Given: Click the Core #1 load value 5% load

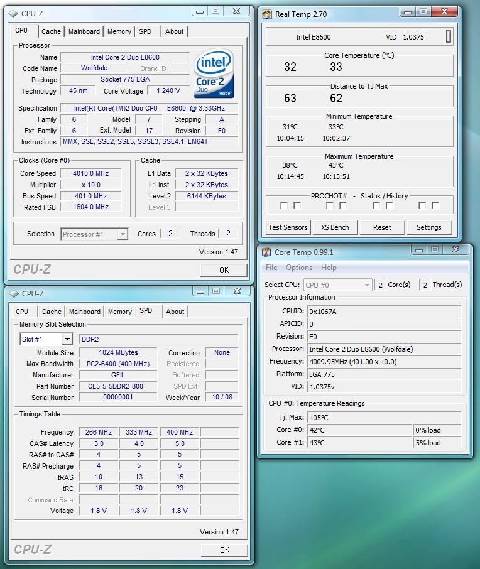Looking at the screenshot, I should pos(437,443).
